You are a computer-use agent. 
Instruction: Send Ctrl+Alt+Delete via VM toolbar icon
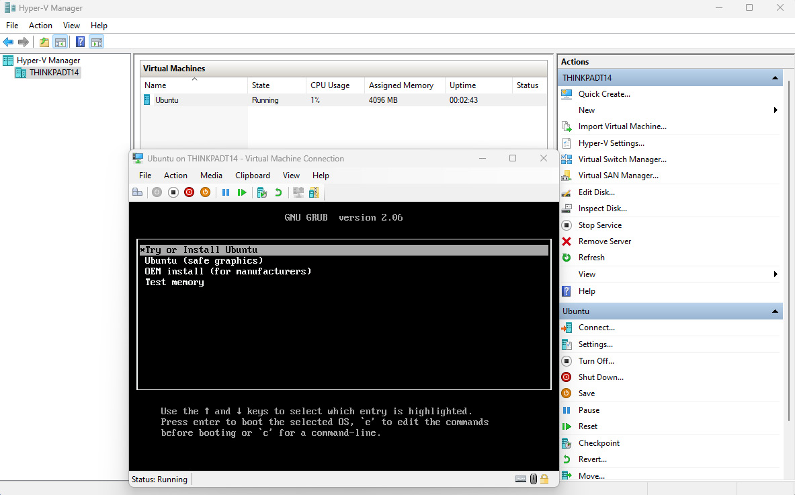pyautogui.click(x=137, y=192)
